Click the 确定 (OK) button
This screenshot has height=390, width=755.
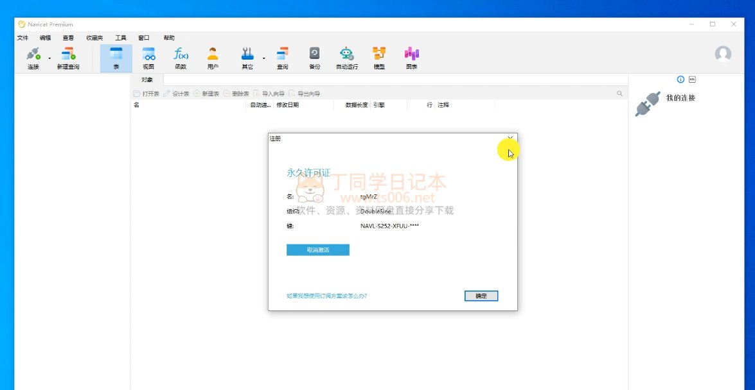pyautogui.click(x=481, y=296)
